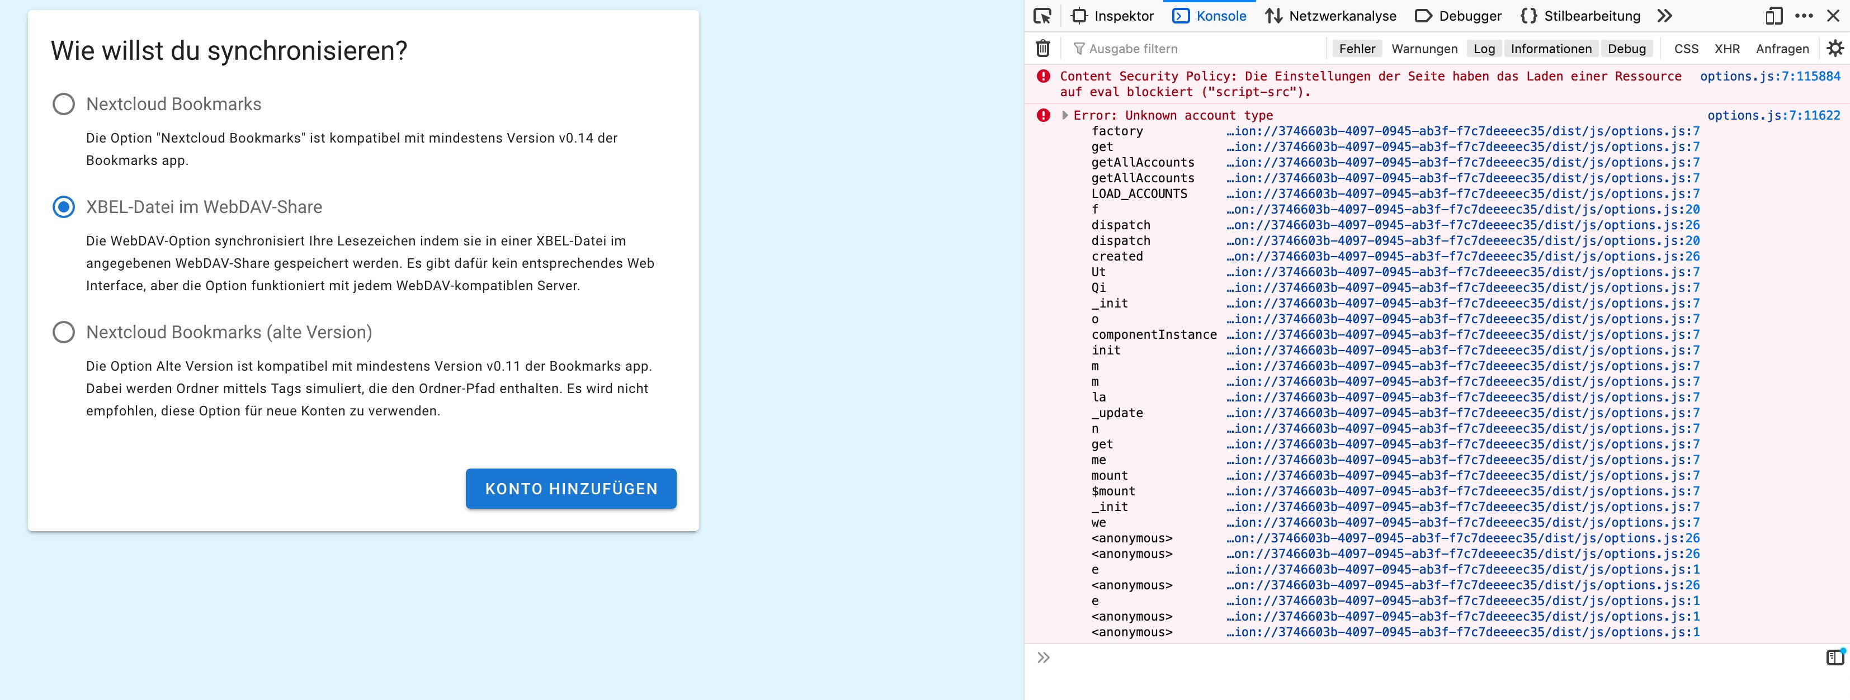Click the element picker icon

pyautogui.click(x=1042, y=16)
